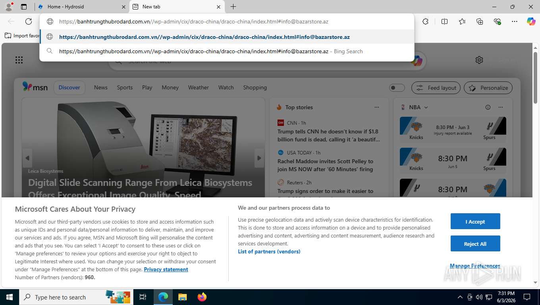Image resolution: width=540 pixels, height=305 pixels.
Task: Click the taskbar search box
Action: (76, 297)
